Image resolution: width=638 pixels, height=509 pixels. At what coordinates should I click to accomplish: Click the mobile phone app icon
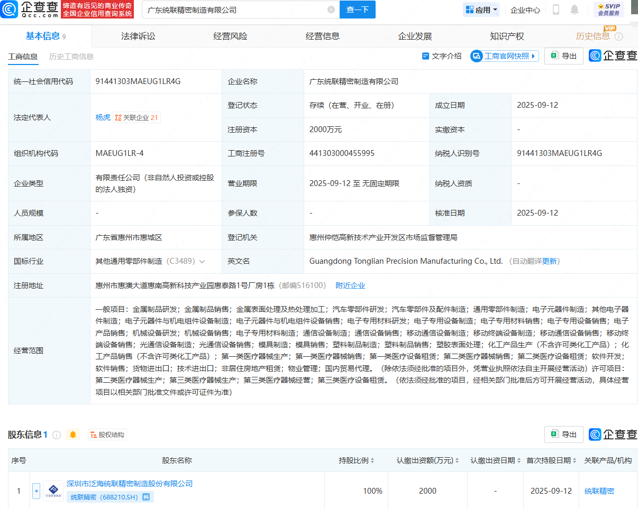(x=556, y=10)
